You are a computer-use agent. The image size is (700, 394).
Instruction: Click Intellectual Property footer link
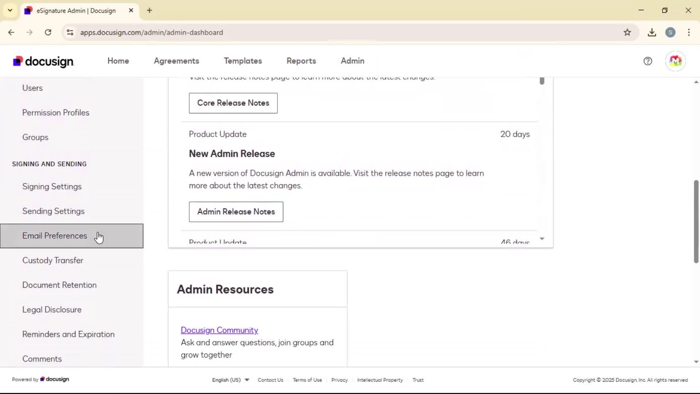(x=380, y=380)
